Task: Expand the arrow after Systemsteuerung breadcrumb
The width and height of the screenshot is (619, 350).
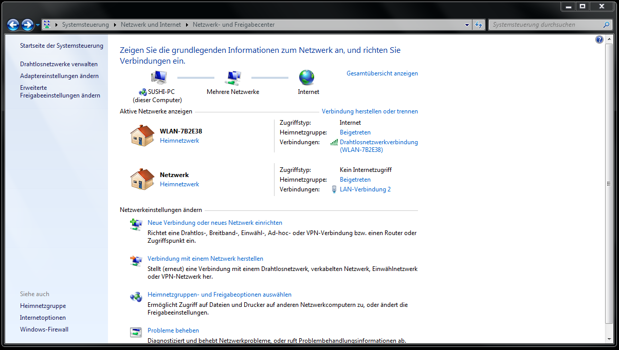Action: [115, 25]
